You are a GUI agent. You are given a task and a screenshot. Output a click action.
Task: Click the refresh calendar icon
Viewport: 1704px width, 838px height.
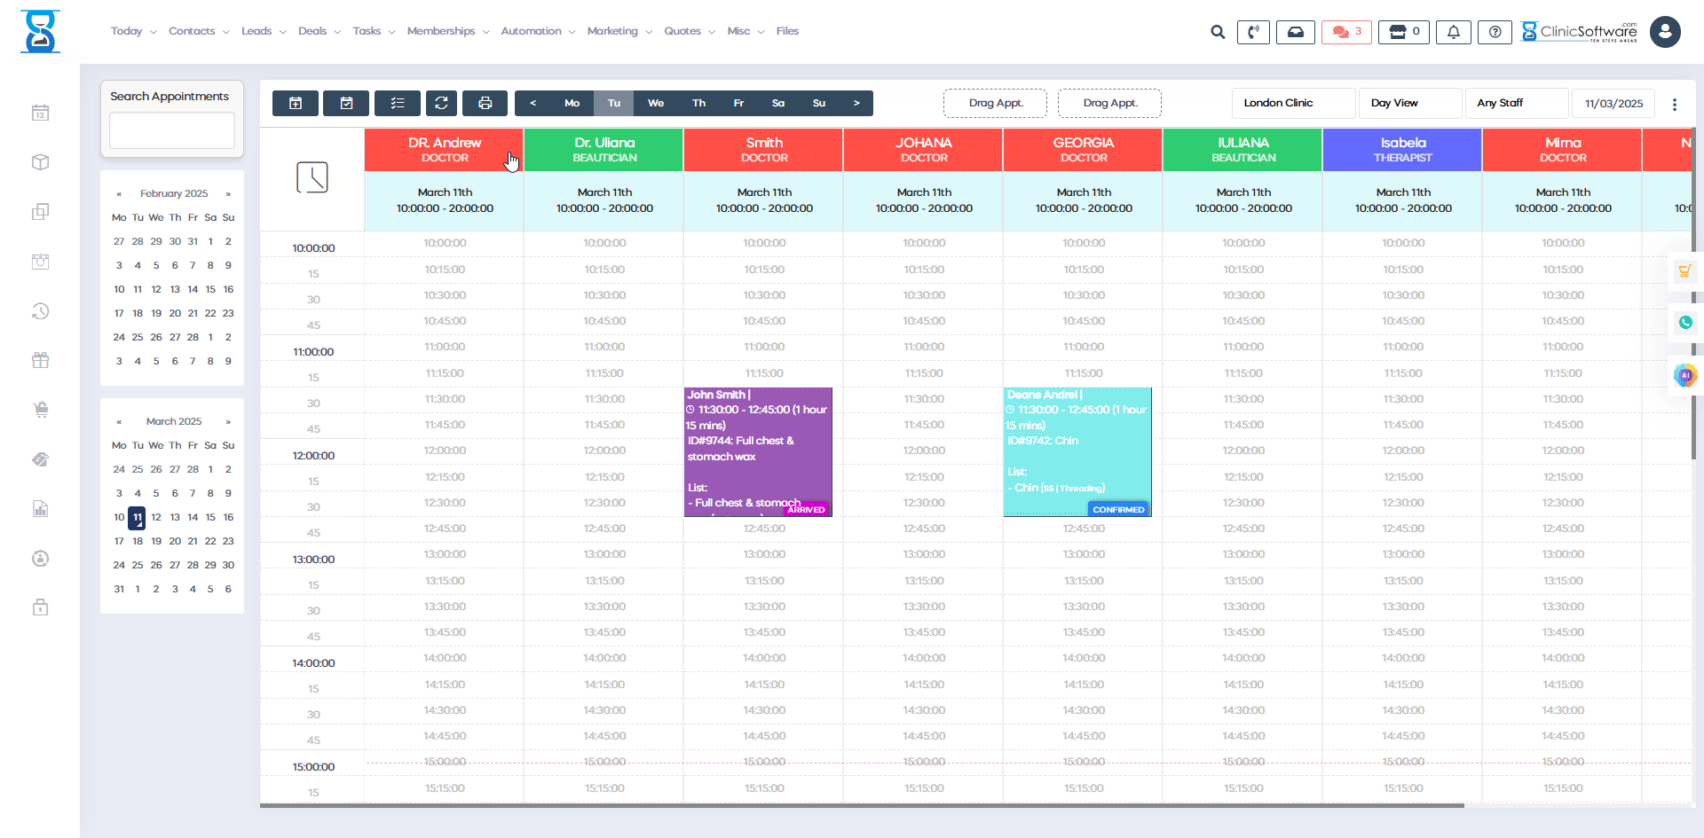441,103
